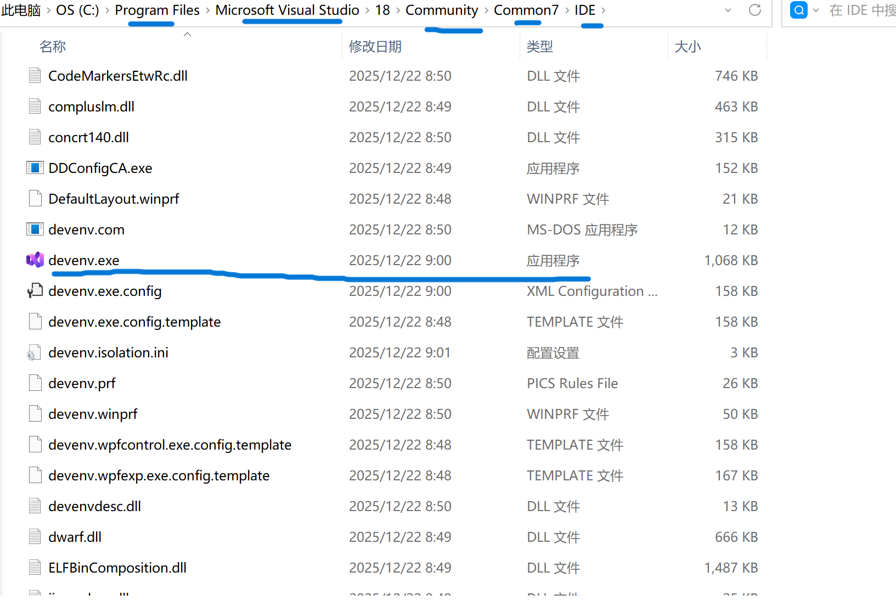Click the blue search icon

tap(799, 10)
